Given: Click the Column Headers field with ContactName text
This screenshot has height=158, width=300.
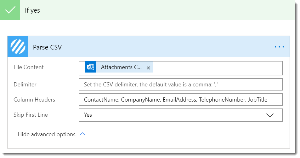Looking at the screenshot, I should pos(180,100).
